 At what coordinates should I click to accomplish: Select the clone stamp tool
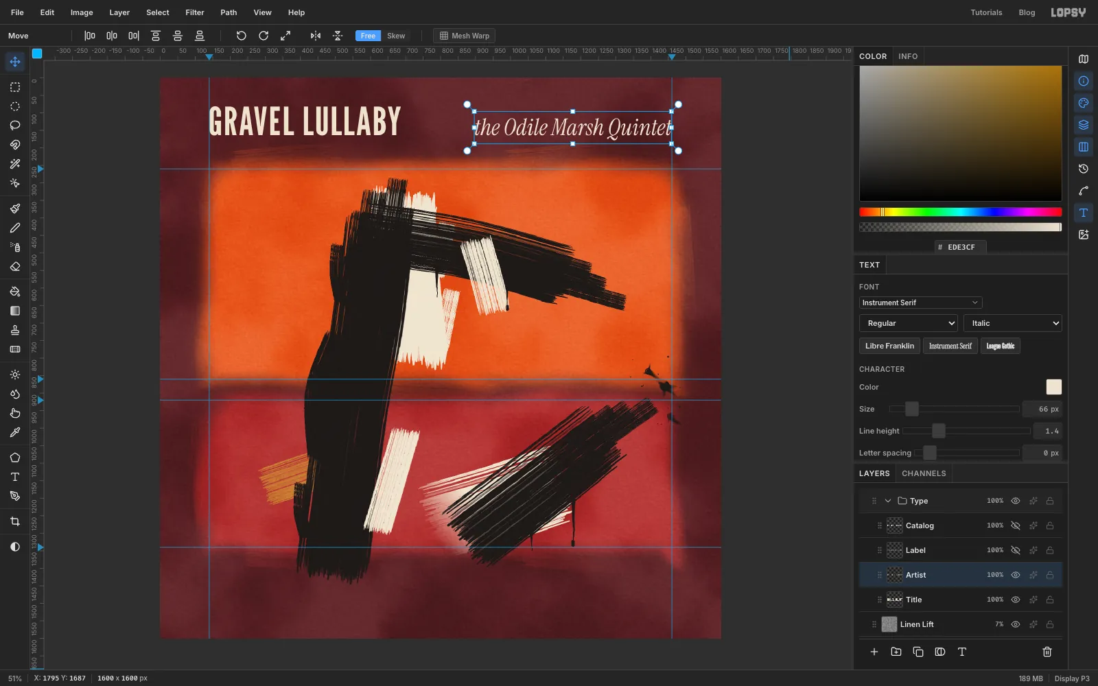click(x=14, y=330)
